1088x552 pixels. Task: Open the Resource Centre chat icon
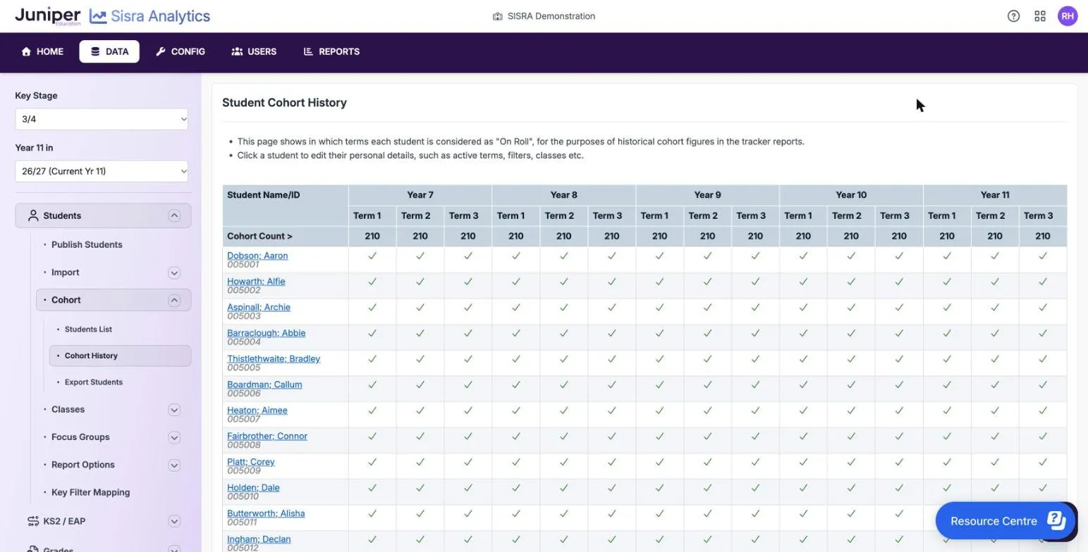pyautogui.click(x=1056, y=520)
